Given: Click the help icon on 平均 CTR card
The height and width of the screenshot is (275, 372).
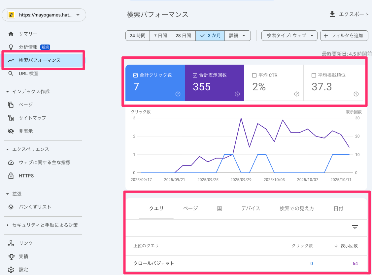Looking at the screenshot, I should 296,94.
